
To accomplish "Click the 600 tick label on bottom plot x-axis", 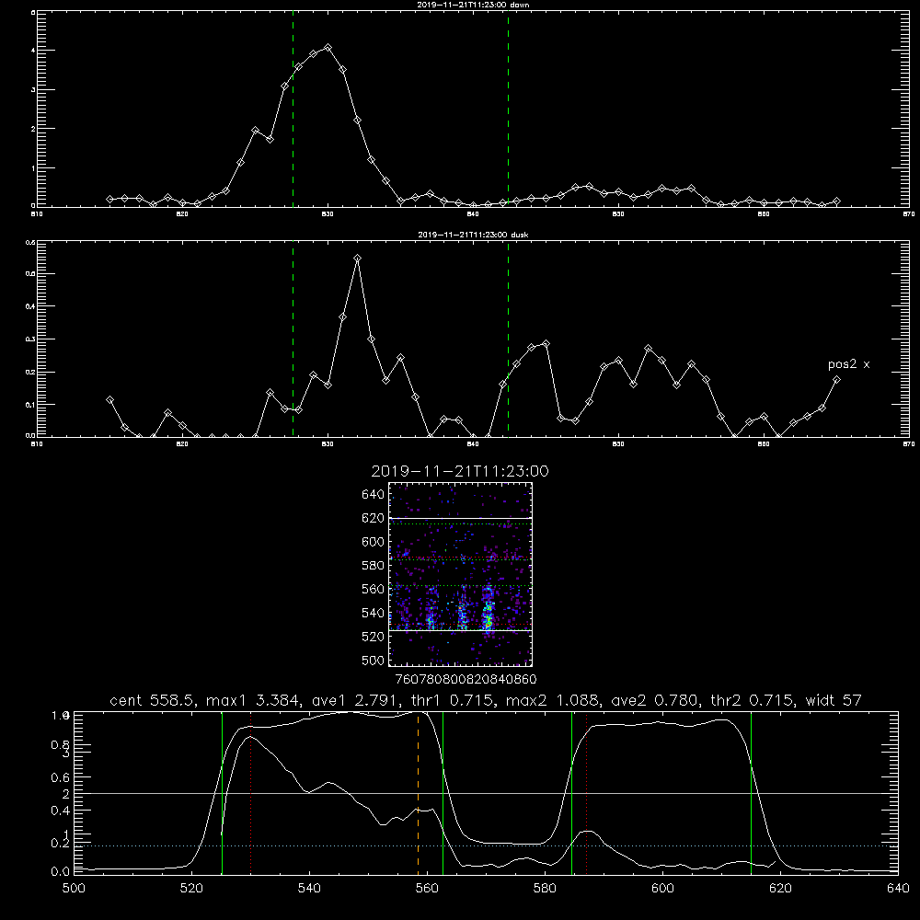I will click(x=662, y=889).
